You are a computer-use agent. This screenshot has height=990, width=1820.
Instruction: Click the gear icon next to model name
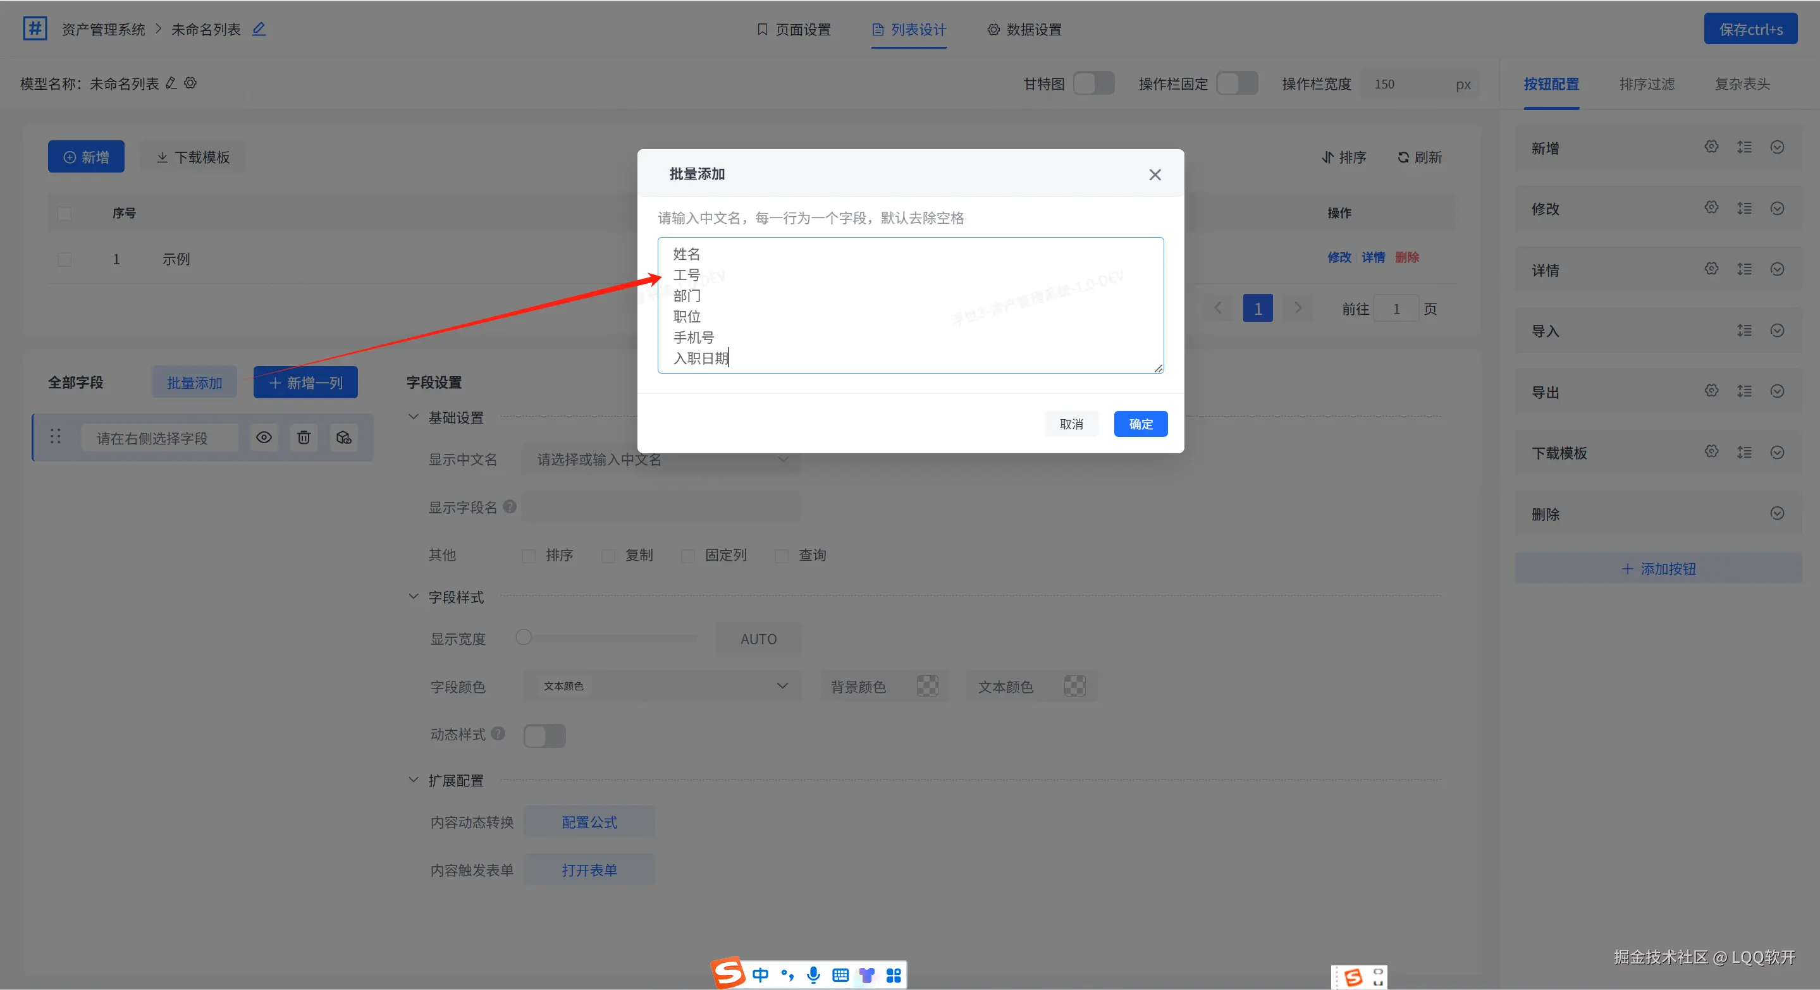(190, 83)
